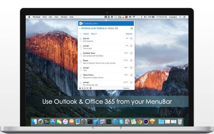Open the Cuongnq user menu
Viewport: 214px width, 134px height.
coord(173,17)
